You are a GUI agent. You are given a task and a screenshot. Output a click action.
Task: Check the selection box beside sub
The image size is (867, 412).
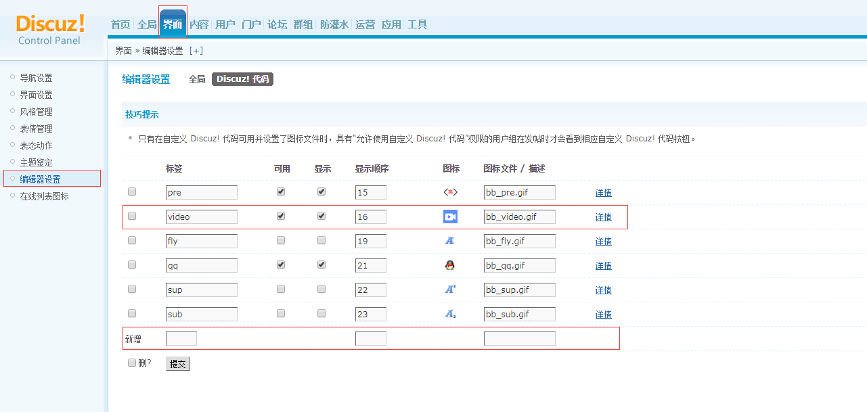(x=131, y=313)
